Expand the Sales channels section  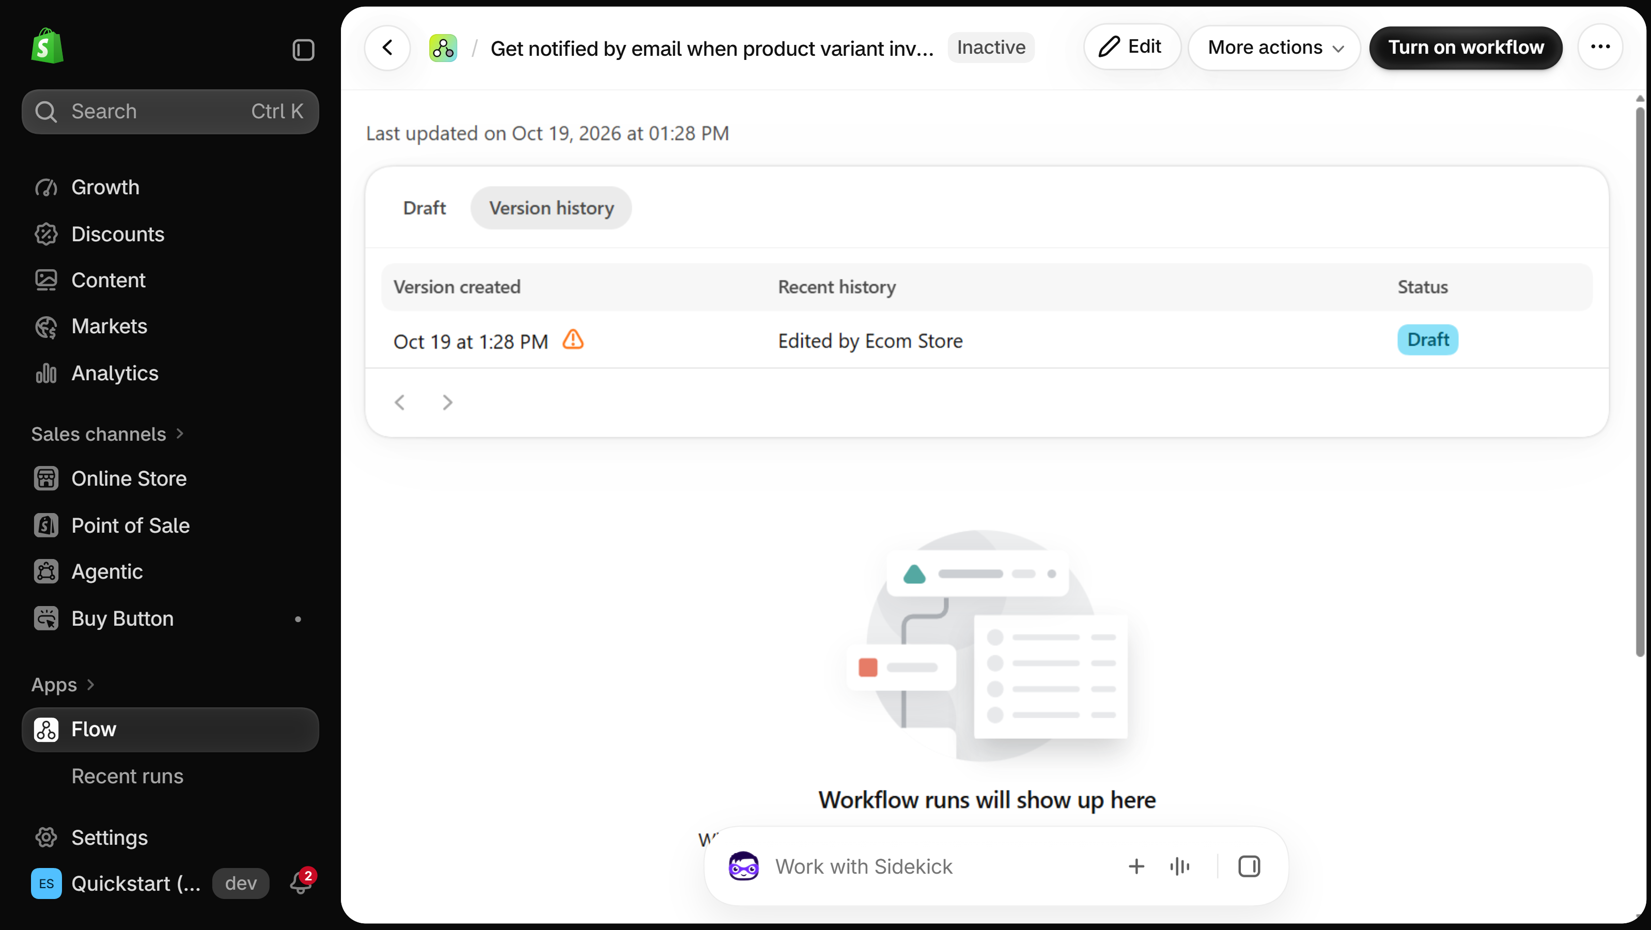click(x=107, y=435)
